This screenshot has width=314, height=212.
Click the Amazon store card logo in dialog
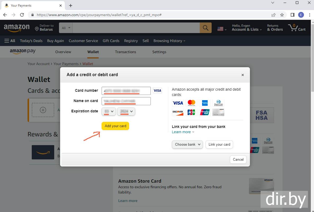click(218, 112)
